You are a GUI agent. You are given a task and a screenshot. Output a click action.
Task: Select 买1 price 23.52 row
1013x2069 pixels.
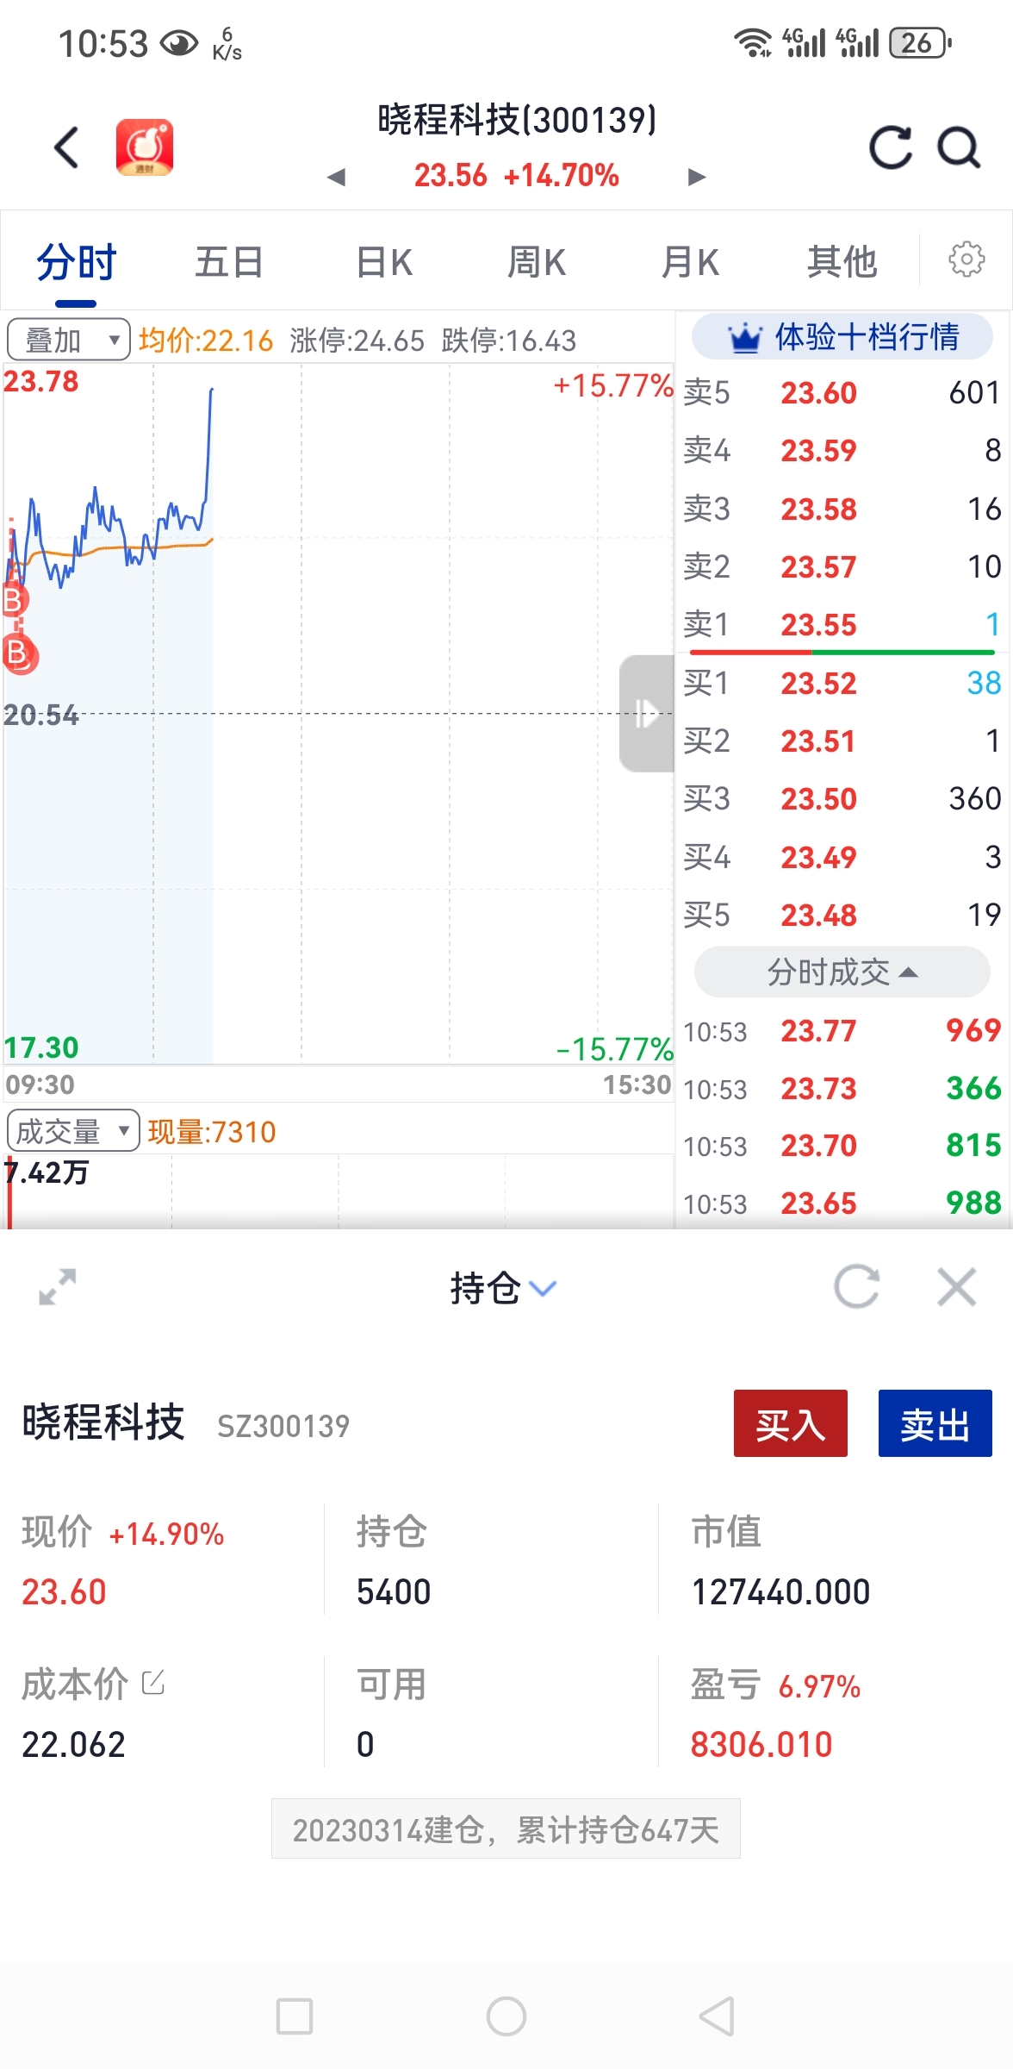tap(842, 684)
